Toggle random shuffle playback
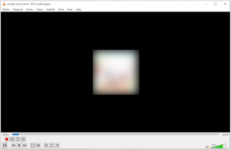This screenshot has width=231, height=150. pos(57,145)
